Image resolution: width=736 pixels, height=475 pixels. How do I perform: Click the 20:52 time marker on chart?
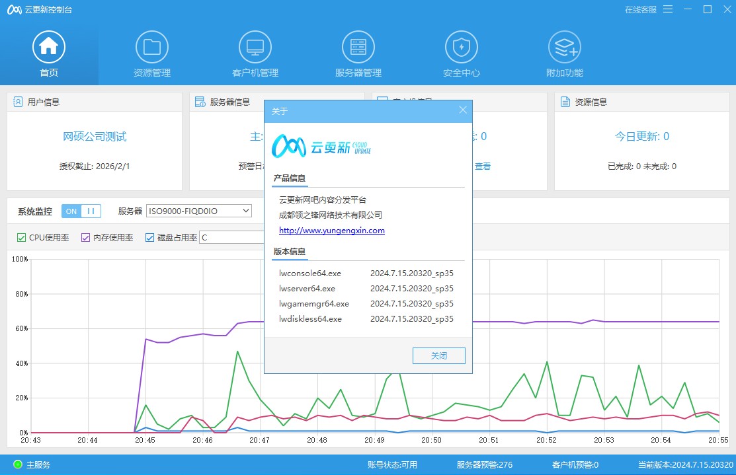pos(546,440)
